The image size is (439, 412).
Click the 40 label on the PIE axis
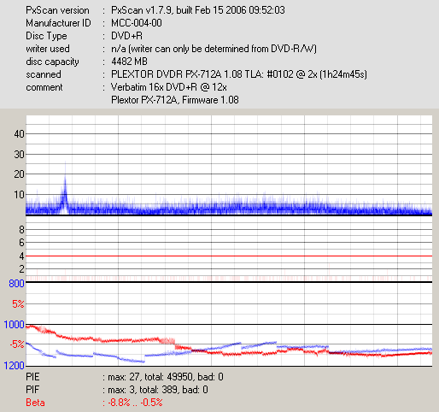tap(19, 133)
